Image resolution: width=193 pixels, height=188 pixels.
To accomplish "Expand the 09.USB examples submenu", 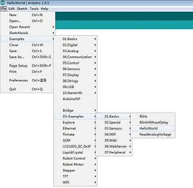I will coord(76,87).
